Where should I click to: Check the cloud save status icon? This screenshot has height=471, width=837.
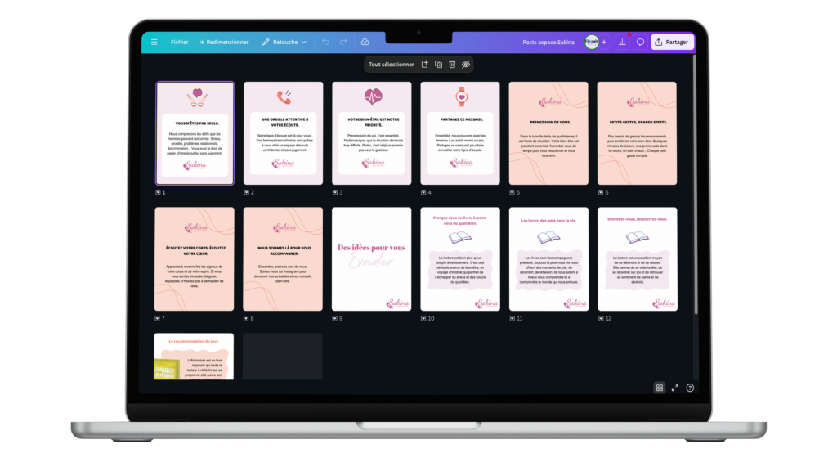point(365,42)
